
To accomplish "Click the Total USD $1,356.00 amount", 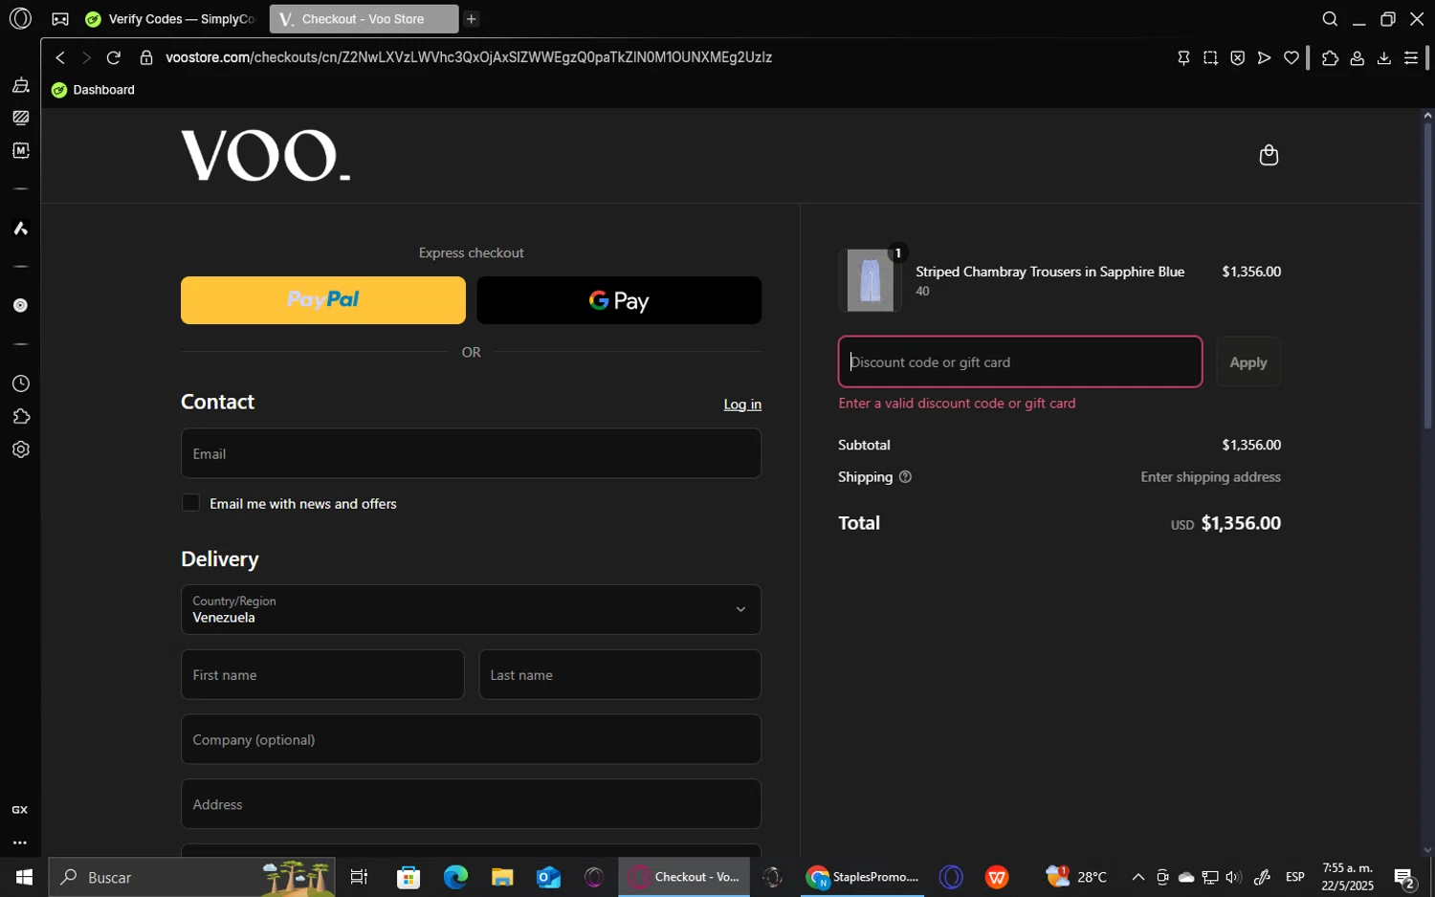I will pos(1225,523).
